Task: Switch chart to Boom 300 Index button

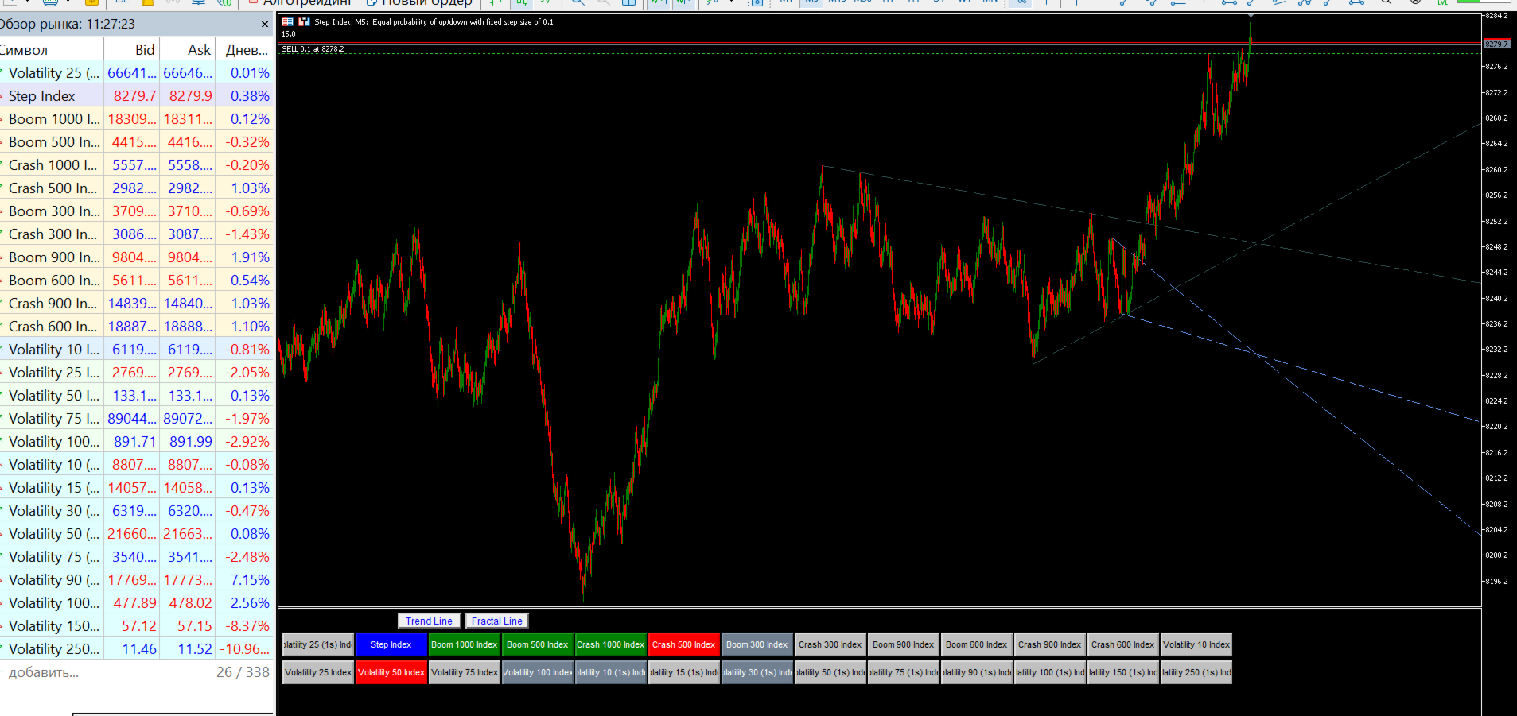Action: 757,644
